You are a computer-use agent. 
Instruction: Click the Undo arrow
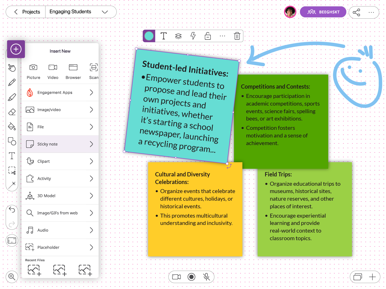[x=12, y=209]
